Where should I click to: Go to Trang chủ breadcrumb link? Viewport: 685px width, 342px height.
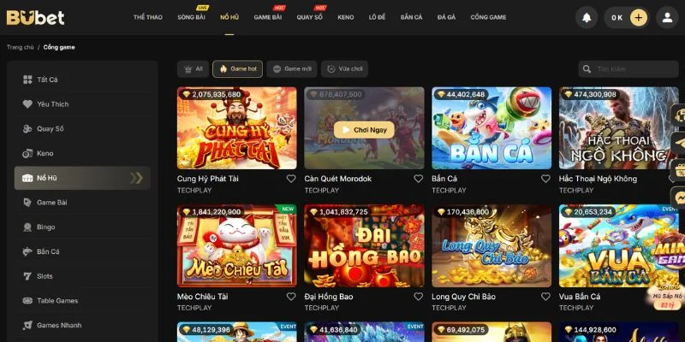20,47
